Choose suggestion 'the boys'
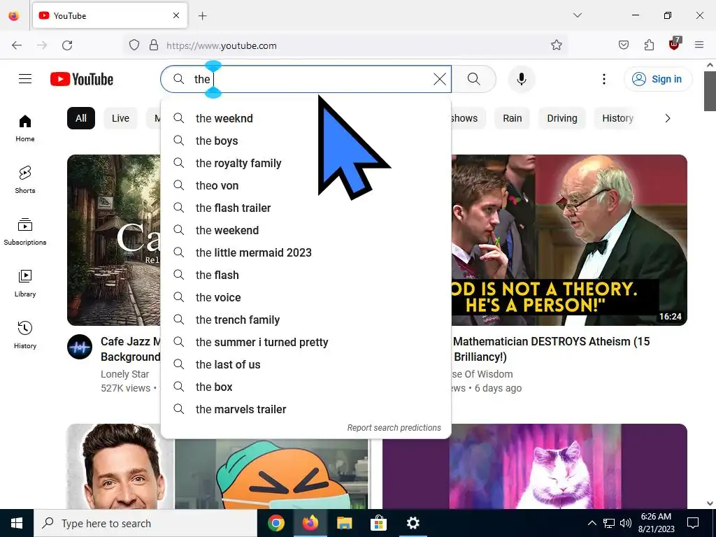 coord(306,141)
